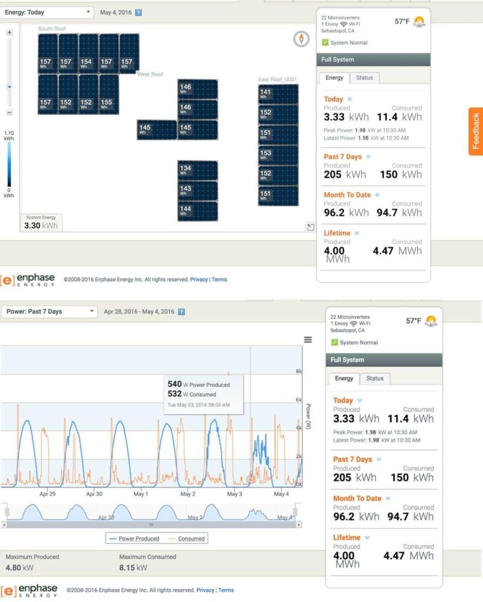Click the info icon next to Today in lower panel

click(359, 400)
